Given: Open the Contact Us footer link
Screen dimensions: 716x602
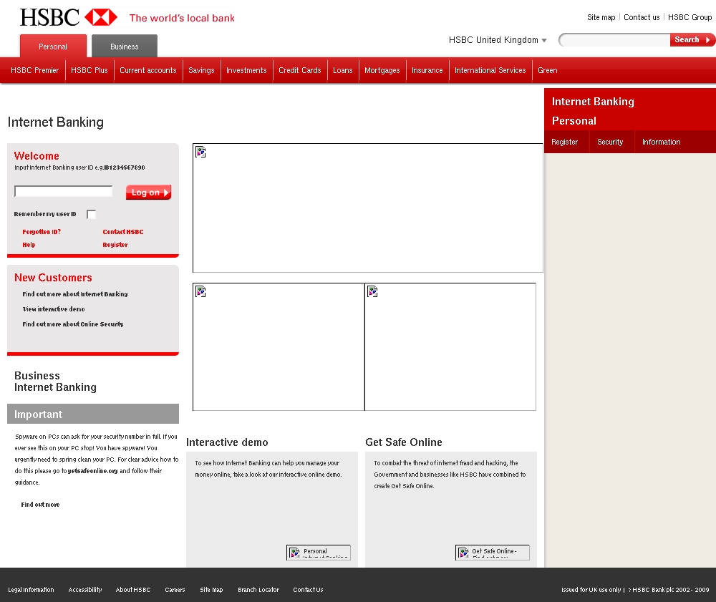Looking at the screenshot, I should click(x=308, y=590).
